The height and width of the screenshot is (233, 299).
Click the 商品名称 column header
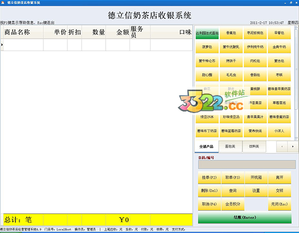pos(22,32)
